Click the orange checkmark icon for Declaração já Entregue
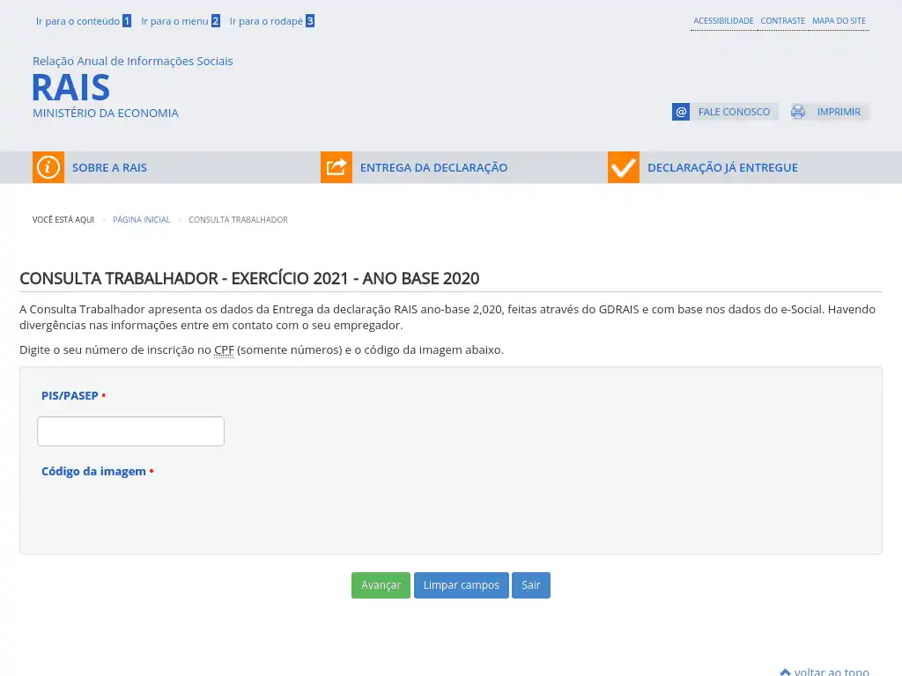This screenshot has width=902, height=676. (624, 167)
